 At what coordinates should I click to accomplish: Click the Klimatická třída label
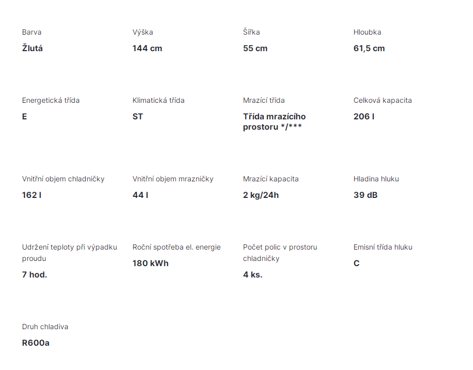click(x=158, y=100)
